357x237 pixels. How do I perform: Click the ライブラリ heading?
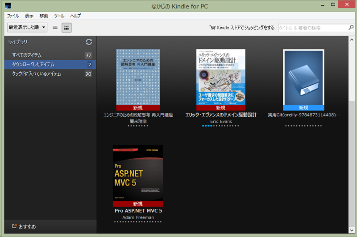[x=17, y=42]
